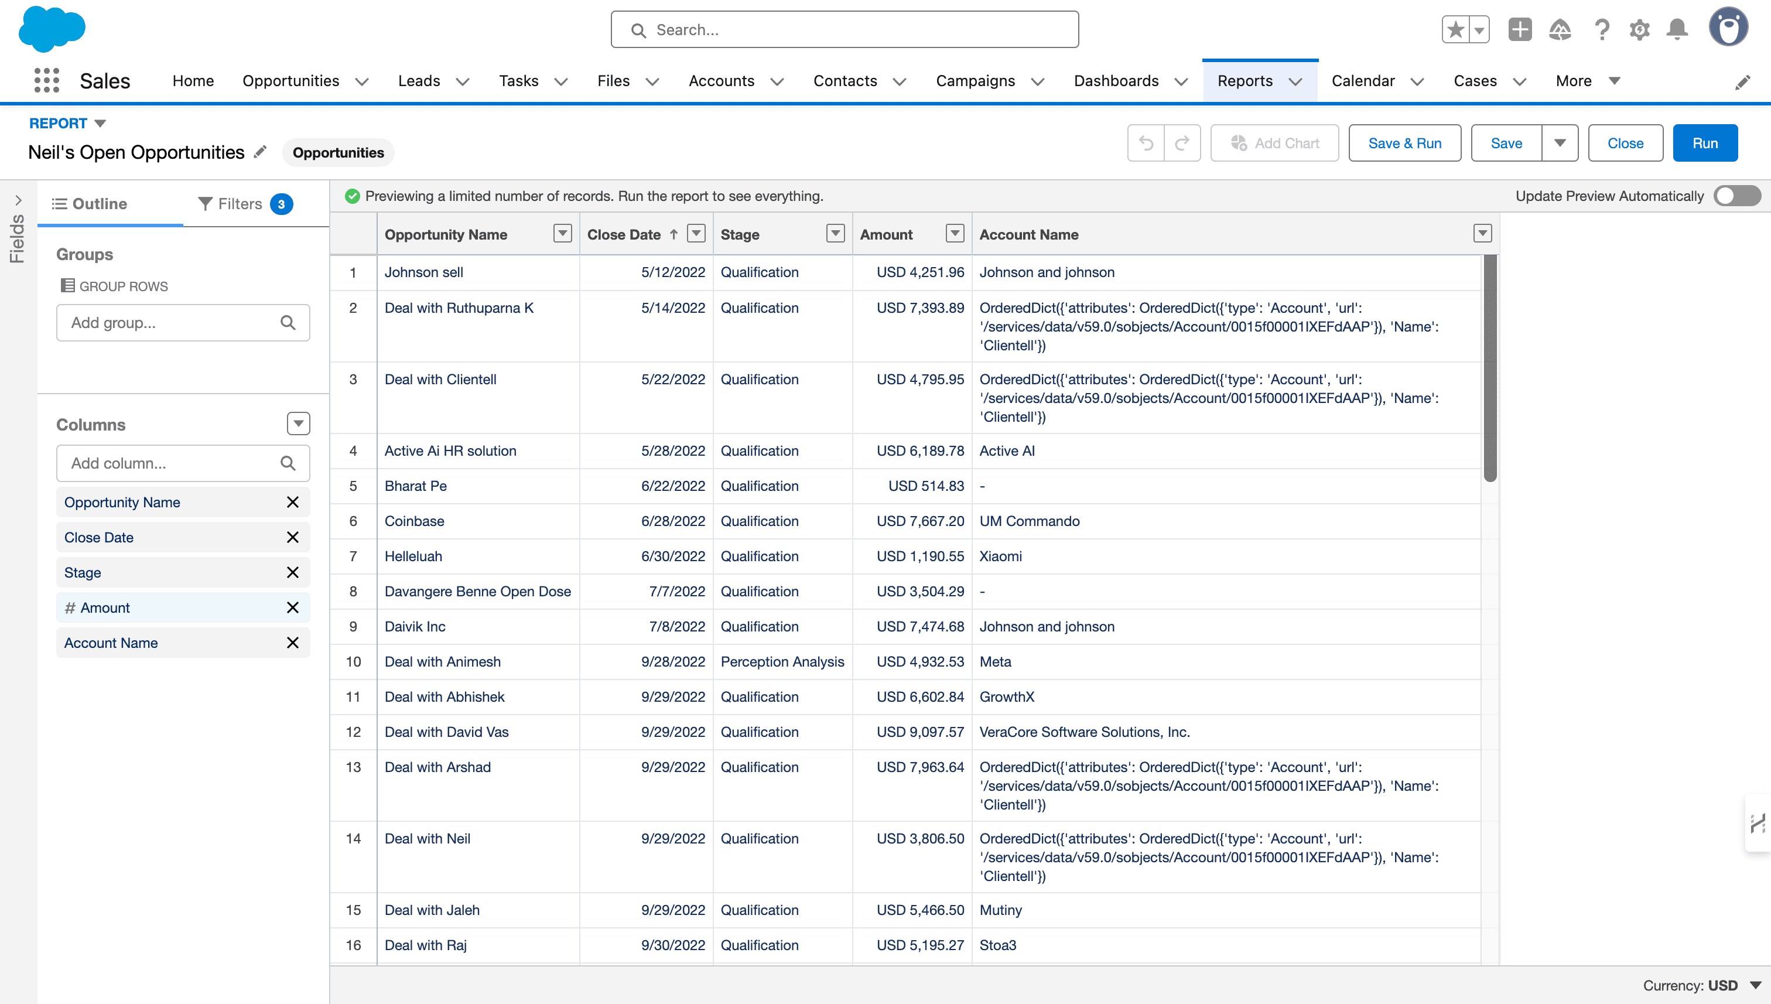1771x1004 pixels.
Task: Click the Add column input field
Action: coord(183,463)
